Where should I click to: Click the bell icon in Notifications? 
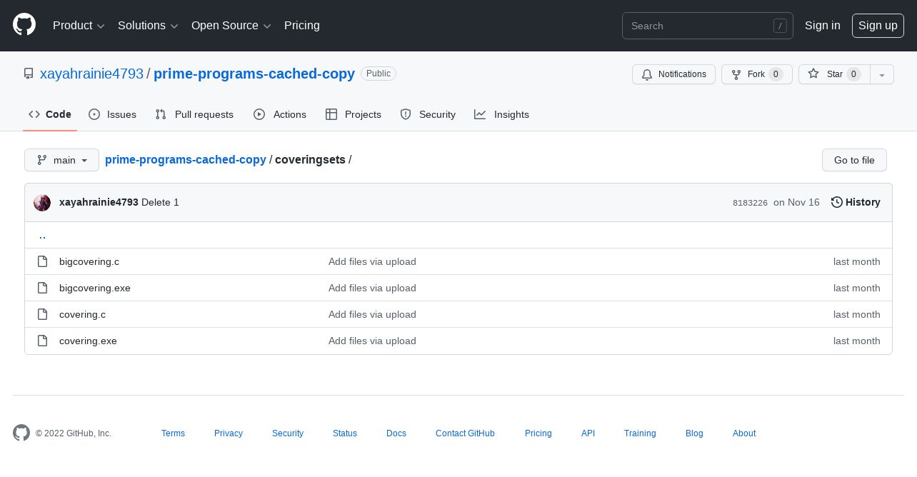click(647, 74)
